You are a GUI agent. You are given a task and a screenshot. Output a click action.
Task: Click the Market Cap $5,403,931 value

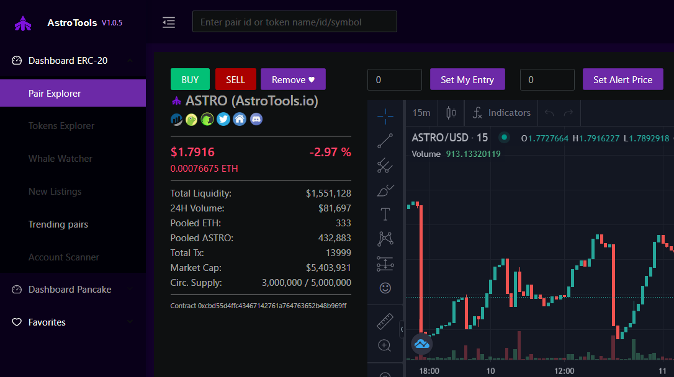coord(328,267)
